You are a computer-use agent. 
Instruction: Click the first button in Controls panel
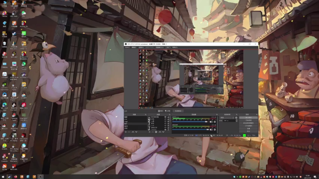(248, 118)
